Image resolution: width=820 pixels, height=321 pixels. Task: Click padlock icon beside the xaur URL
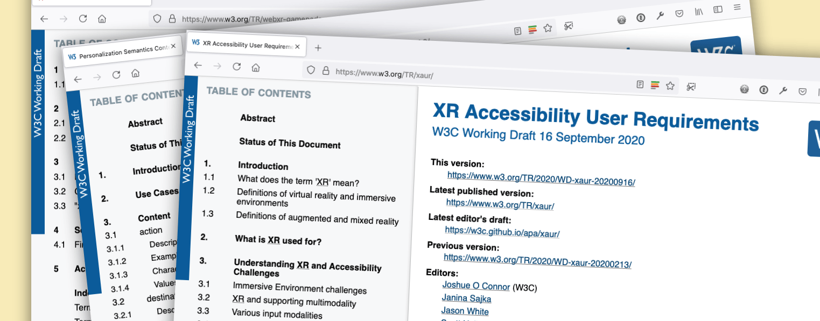click(325, 70)
